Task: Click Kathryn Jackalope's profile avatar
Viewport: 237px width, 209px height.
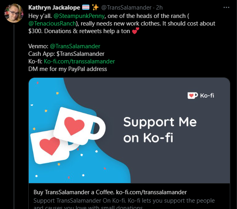Action: (x=14, y=13)
